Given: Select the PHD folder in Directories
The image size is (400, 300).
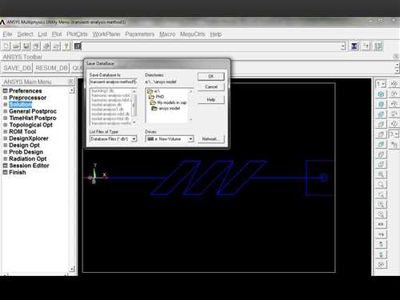Looking at the screenshot, I should (157, 97).
